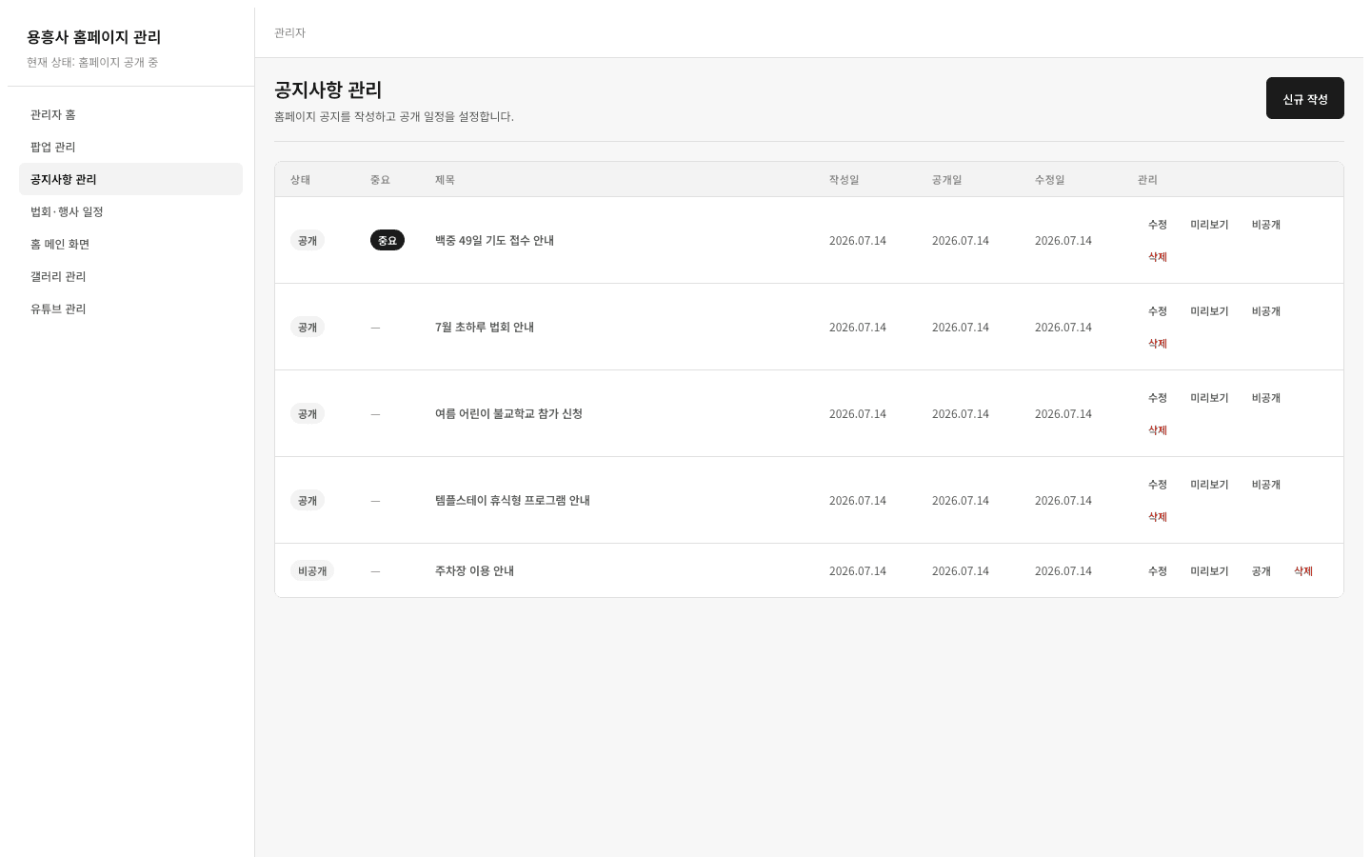Image resolution: width=1371 pixels, height=857 pixels.
Task: Click the 비공개 status badge of 주차장 notice
Action: tap(312, 571)
